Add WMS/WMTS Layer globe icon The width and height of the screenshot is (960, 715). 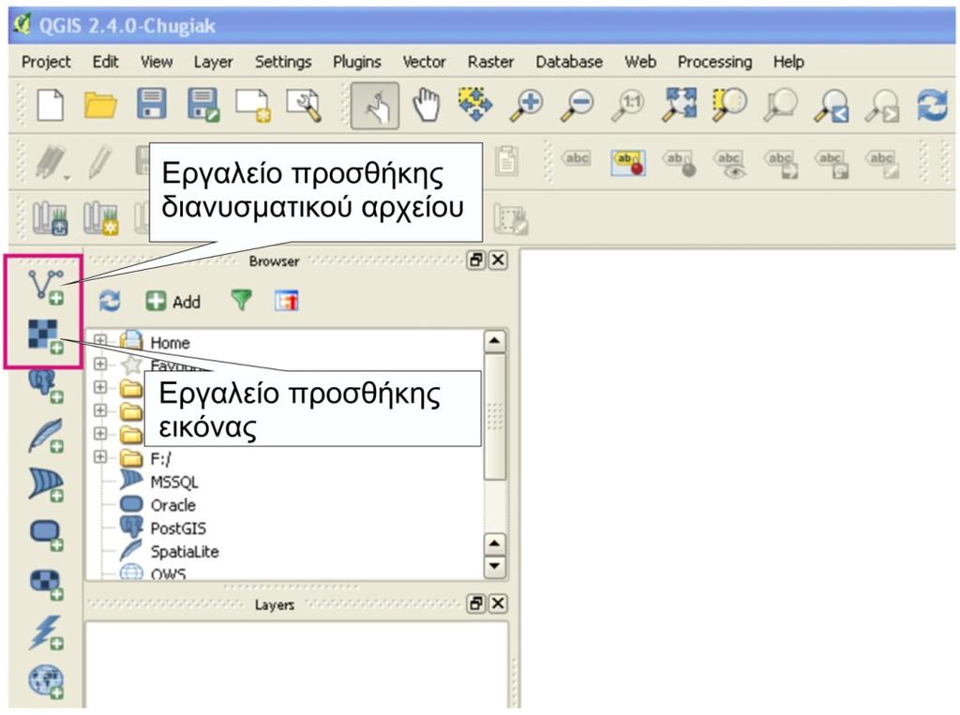[46, 682]
